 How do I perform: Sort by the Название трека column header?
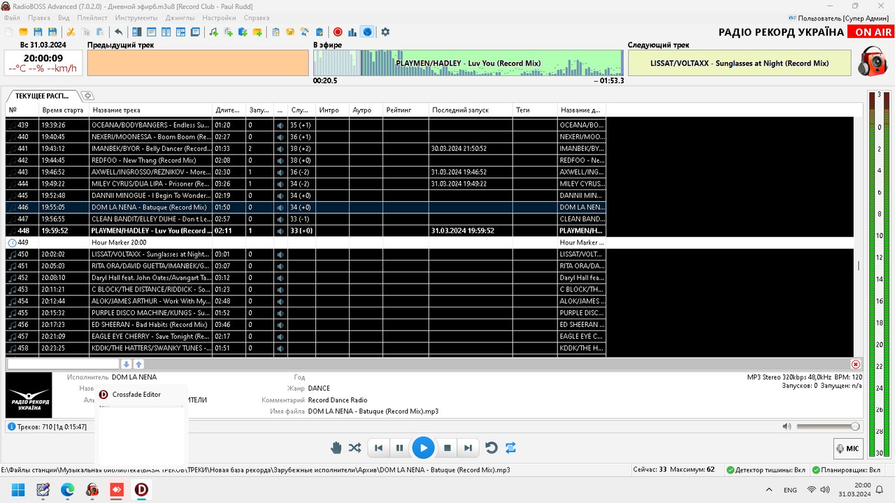coord(150,110)
